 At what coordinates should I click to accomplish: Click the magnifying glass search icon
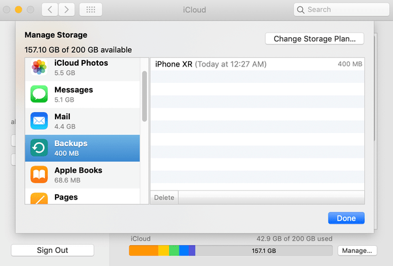(300, 10)
